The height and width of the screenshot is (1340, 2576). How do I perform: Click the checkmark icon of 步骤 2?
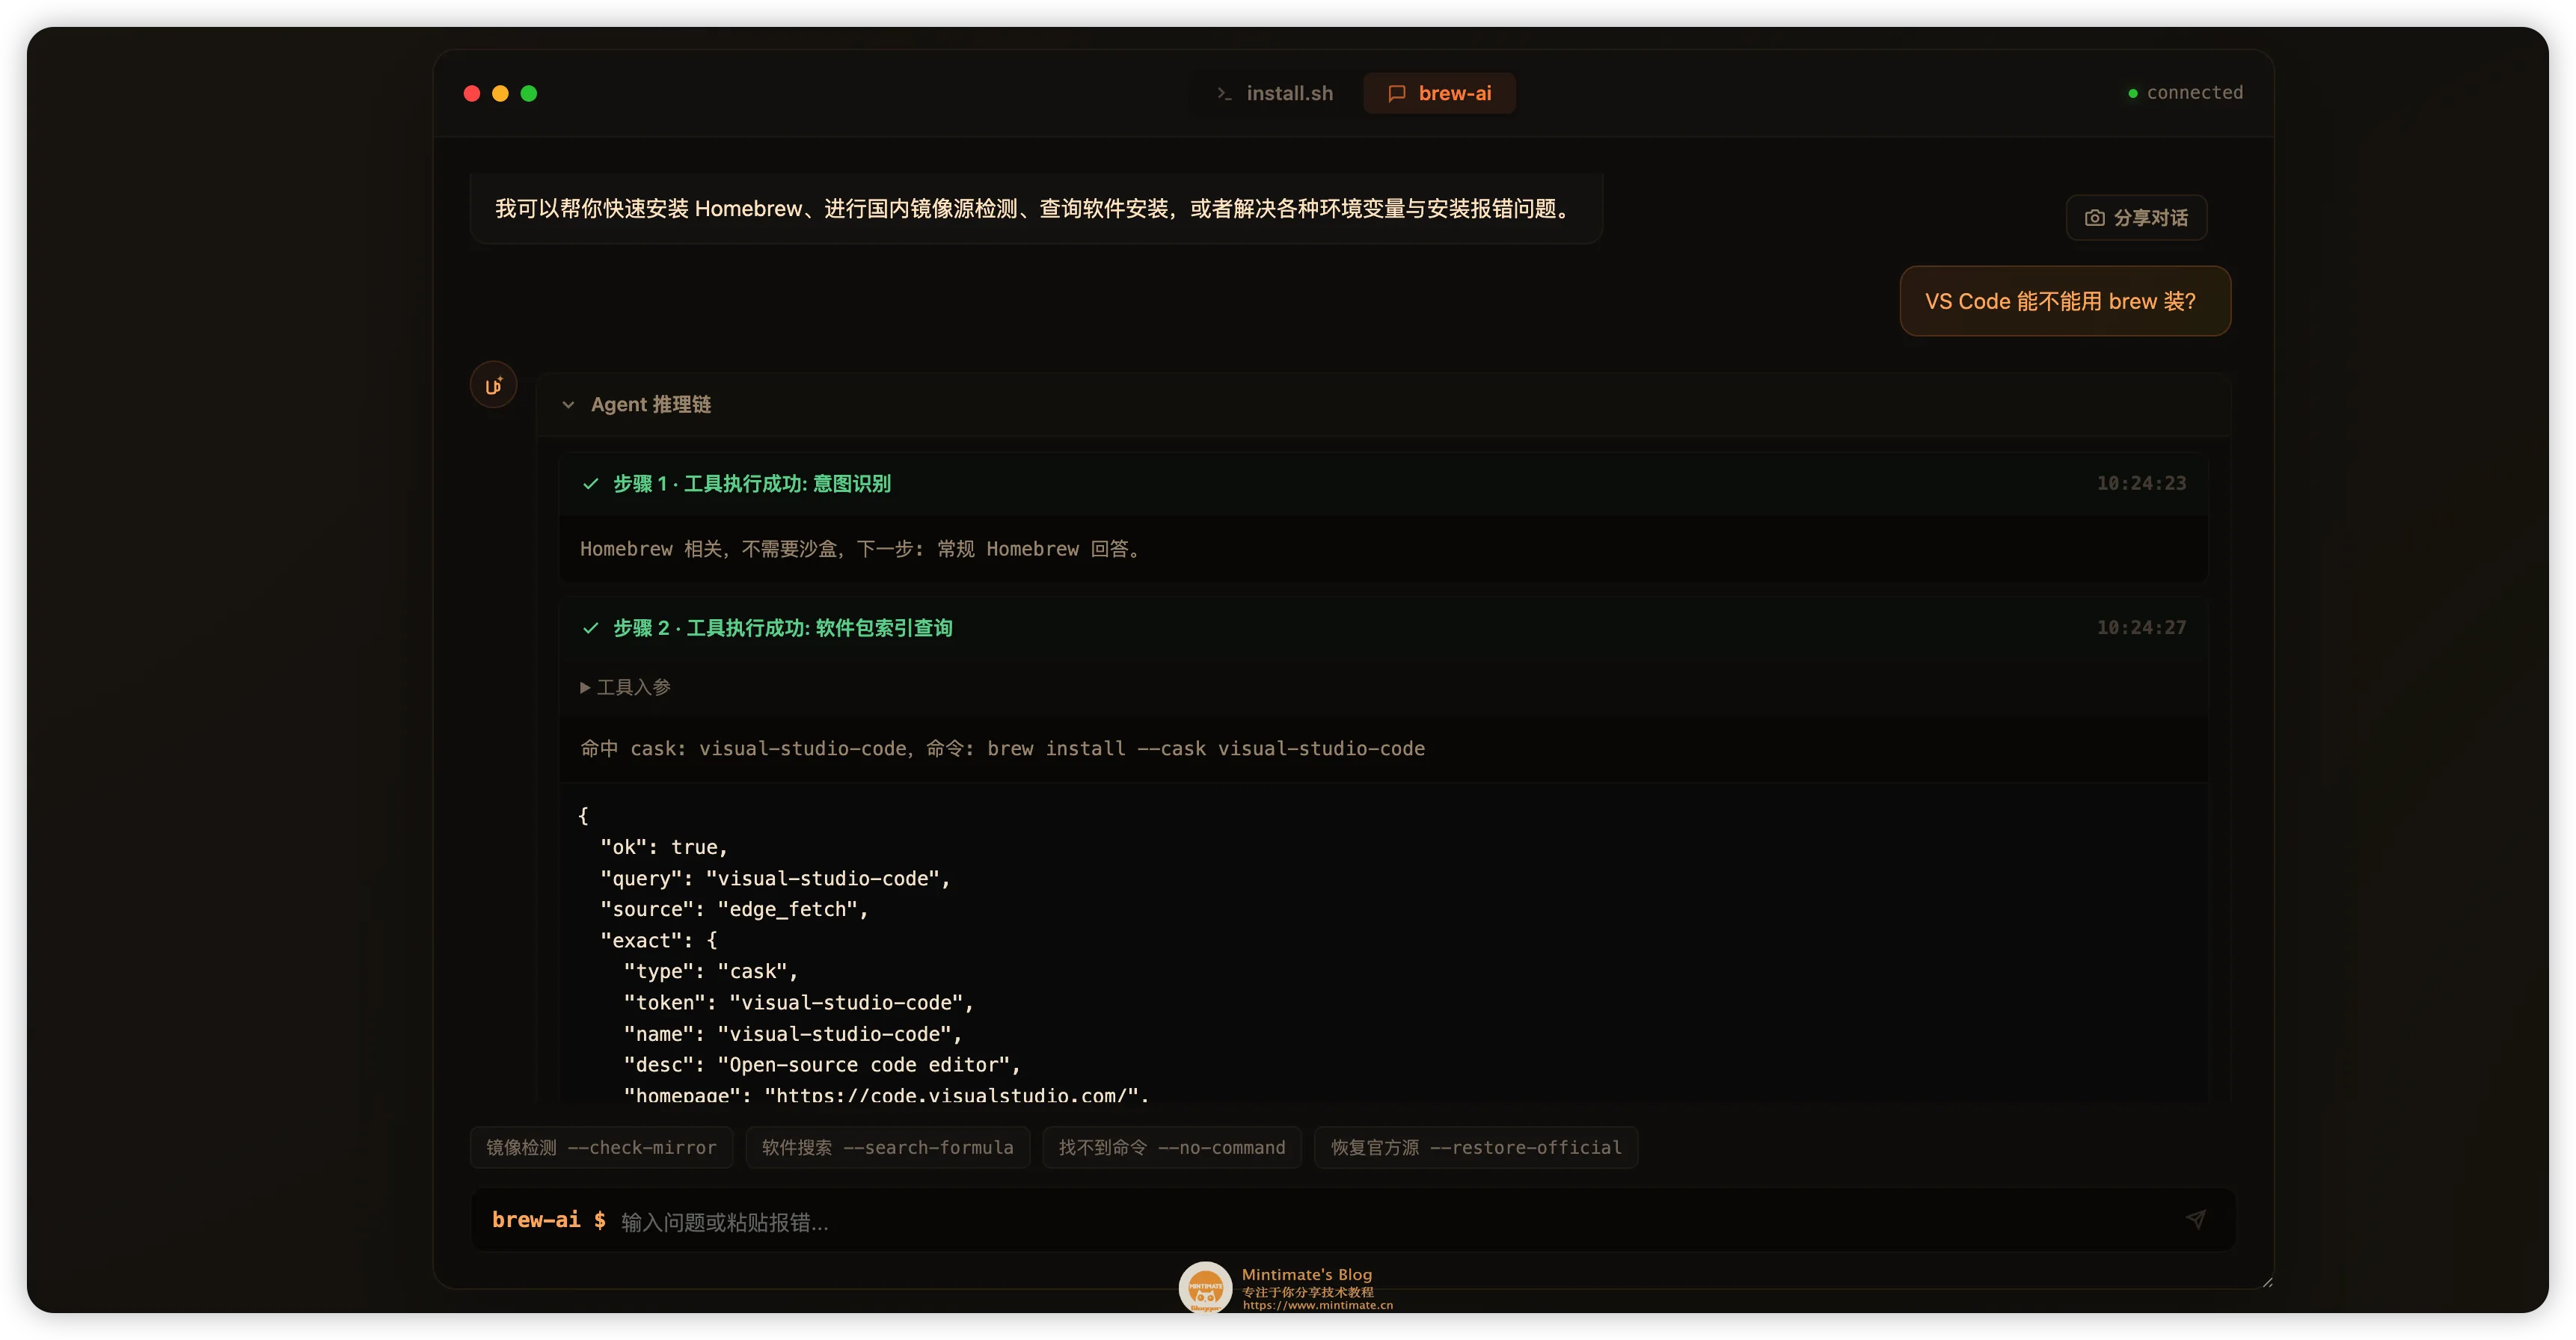pos(590,628)
